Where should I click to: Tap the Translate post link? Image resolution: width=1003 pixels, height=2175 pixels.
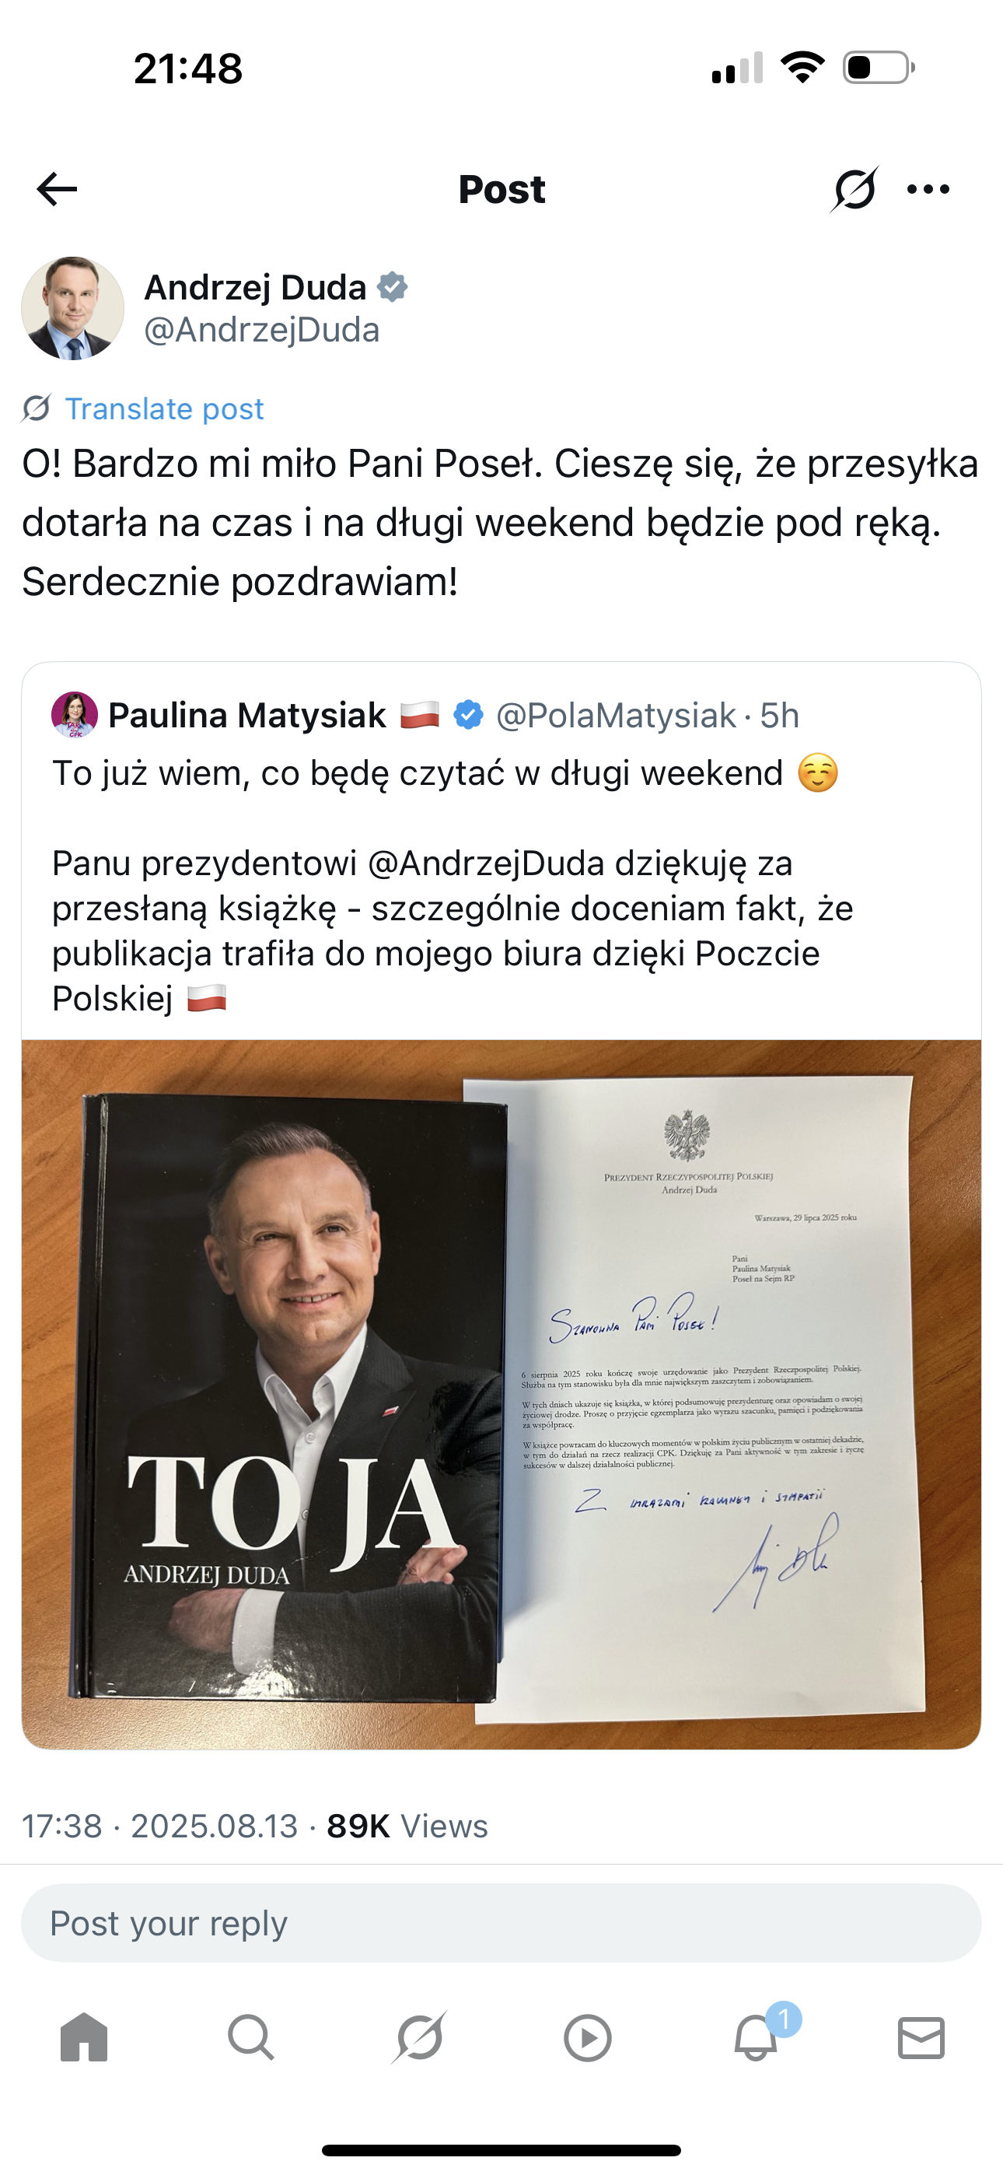[164, 408]
